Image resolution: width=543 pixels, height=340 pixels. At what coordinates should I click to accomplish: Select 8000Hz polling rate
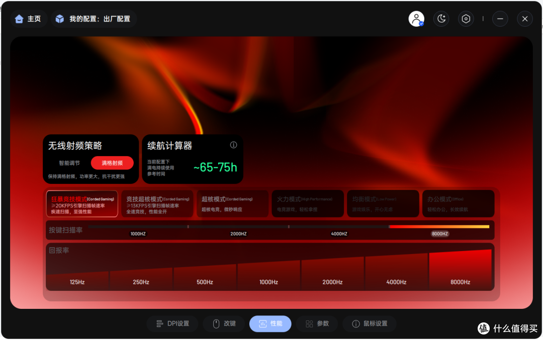point(460,270)
